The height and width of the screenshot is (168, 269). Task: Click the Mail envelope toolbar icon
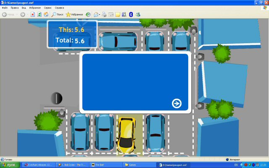pyautogui.click(x=96, y=15)
